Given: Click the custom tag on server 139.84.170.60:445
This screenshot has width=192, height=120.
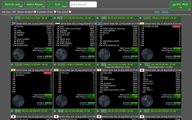Looking at the screenshot, I should tap(61, 64).
